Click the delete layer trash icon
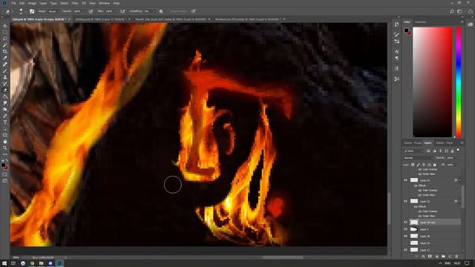The image size is (475, 267). click(x=456, y=257)
